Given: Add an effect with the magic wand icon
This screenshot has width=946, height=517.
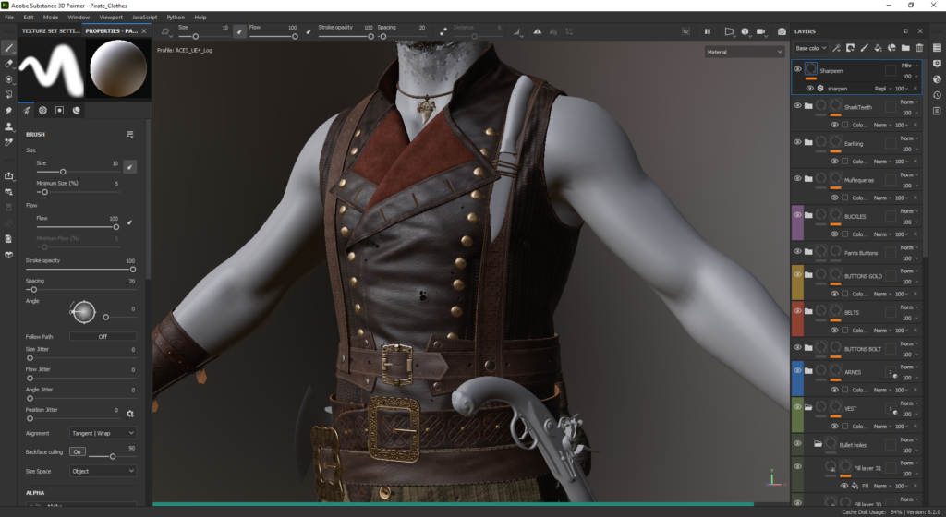Looking at the screenshot, I should click(836, 48).
